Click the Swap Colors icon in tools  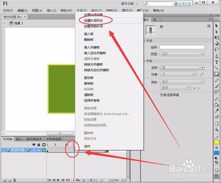[x=217, y=163]
